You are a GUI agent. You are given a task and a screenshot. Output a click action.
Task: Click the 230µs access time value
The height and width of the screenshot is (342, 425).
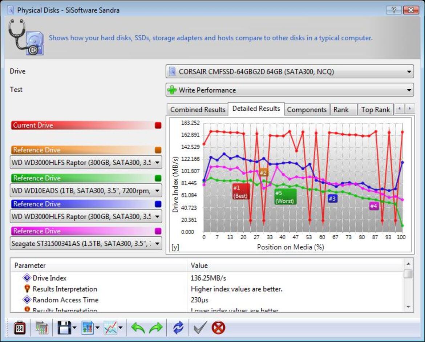pyautogui.click(x=199, y=300)
